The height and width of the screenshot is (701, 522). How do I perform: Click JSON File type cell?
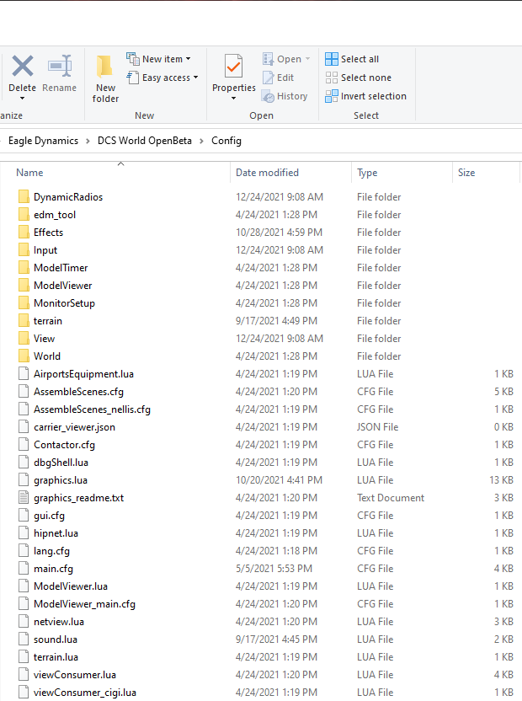point(378,427)
